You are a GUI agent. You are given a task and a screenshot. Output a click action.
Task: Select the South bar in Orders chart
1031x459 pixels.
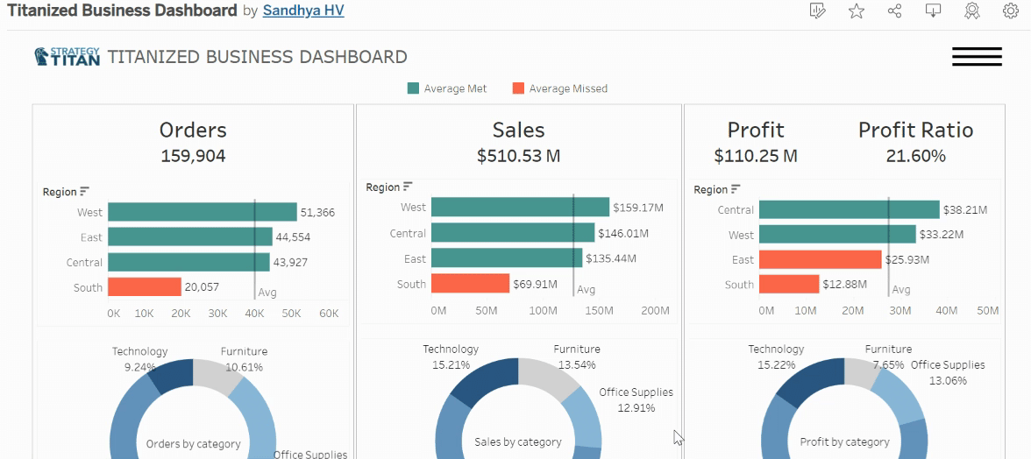tap(145, 287)
